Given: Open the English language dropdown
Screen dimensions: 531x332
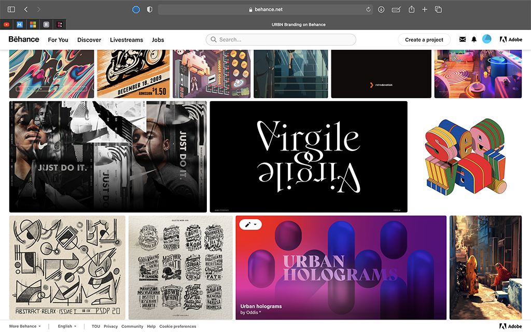Looking at the screenshot, I should point(67,326).
